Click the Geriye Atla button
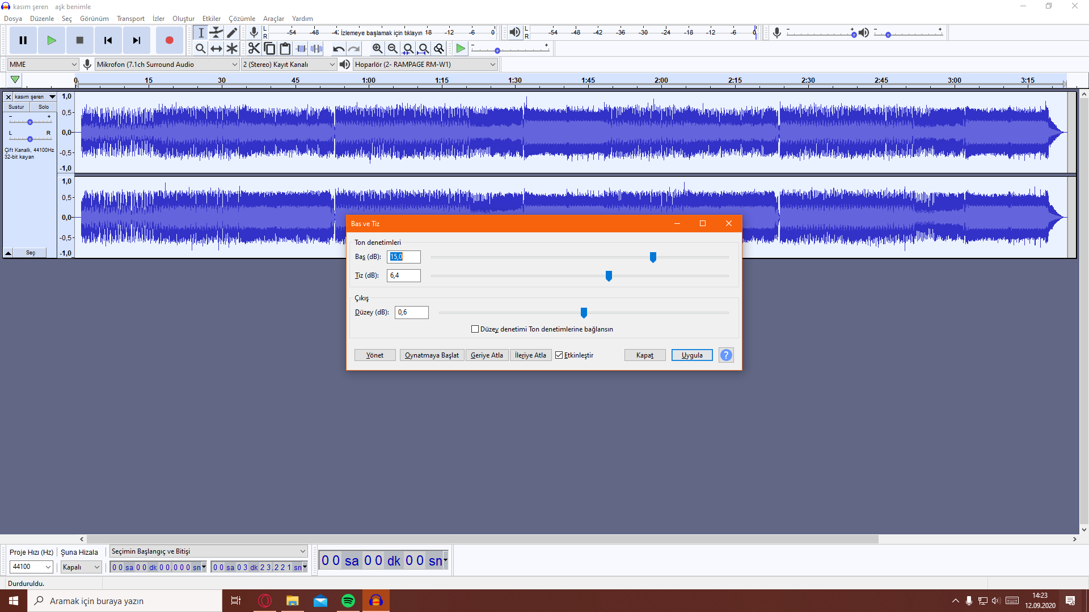The height and width of the screenshot is (612, 1089). click(x=487, y=355)
